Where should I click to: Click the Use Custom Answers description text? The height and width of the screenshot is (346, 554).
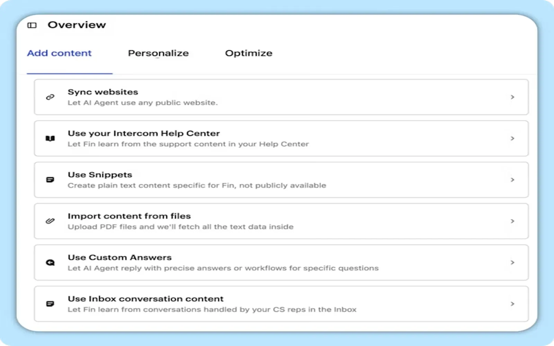pos(223,268)
